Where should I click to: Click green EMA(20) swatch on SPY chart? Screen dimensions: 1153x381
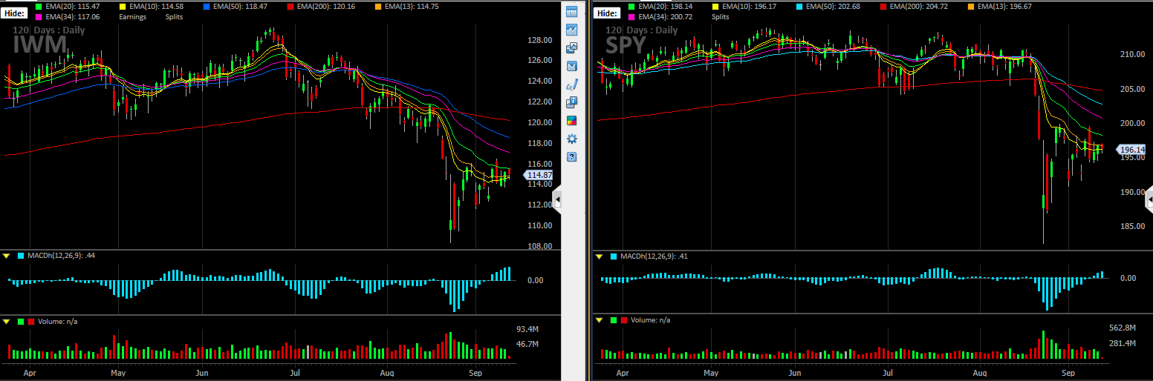[631, 7]
